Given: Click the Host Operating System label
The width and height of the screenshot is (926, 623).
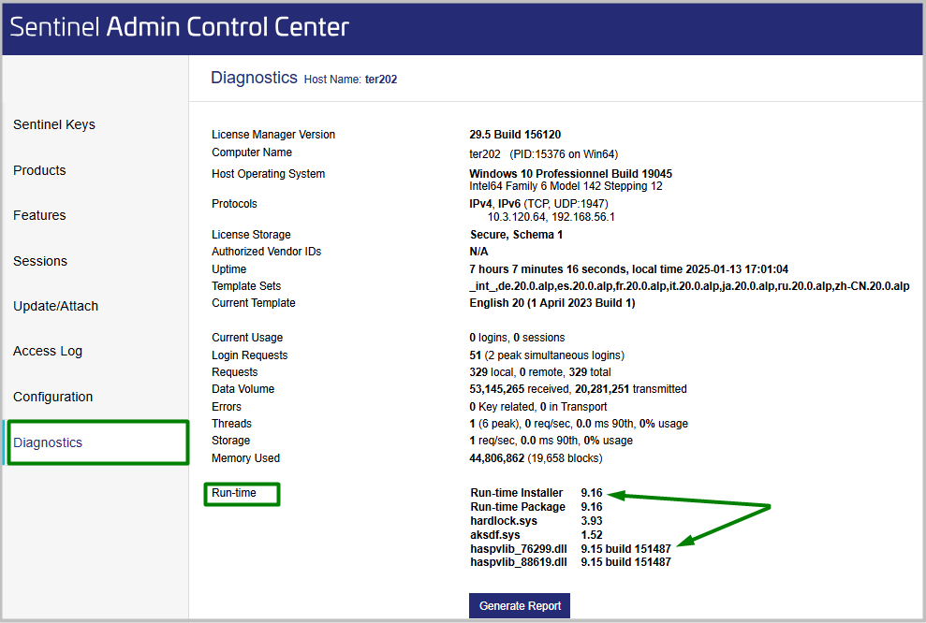Looking at the screenshot, I should tap(269, 174).
